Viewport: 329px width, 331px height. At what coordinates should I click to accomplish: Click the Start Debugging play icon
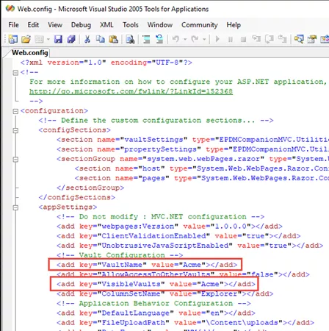pyautogui.click(x=217, y=39)
